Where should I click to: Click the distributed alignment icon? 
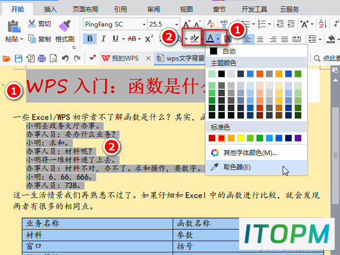tap(296, 39)
